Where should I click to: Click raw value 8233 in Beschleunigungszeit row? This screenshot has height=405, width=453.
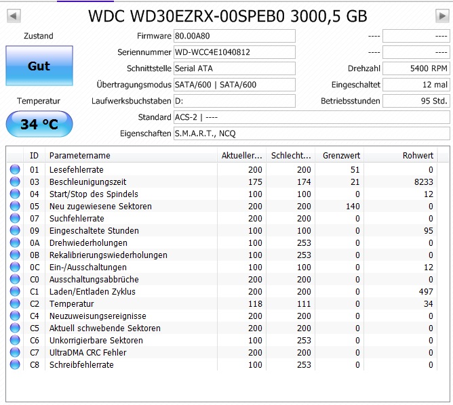[424, 182]
